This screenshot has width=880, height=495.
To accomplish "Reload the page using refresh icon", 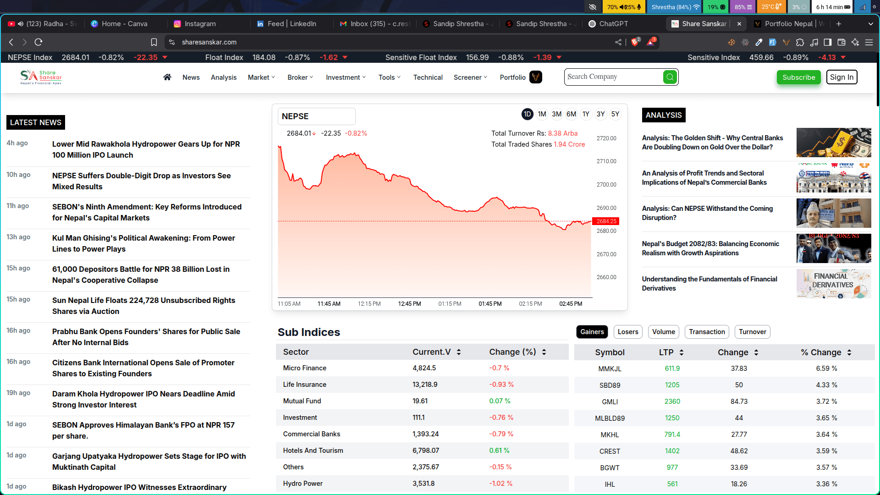I will [x=38, y=42].
